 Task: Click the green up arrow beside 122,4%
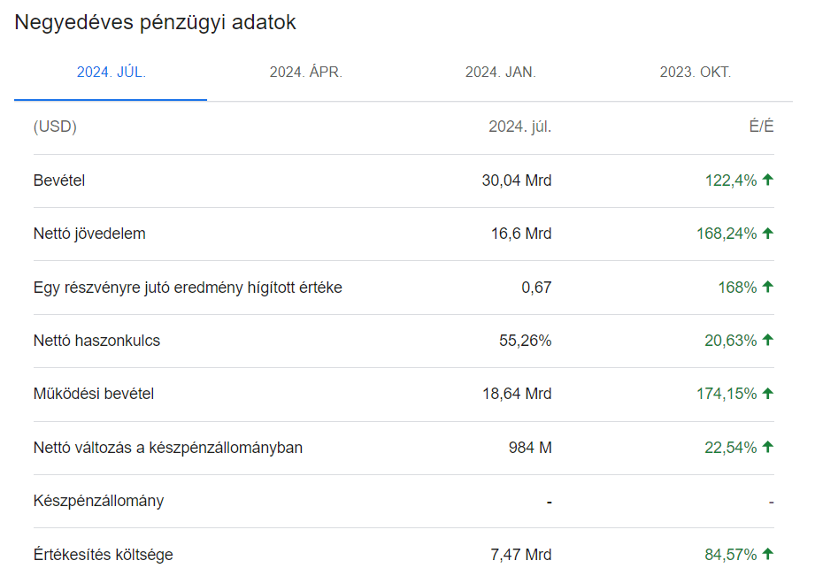click(x=766, y=180)
